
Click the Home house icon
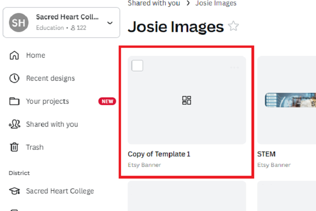[14, 55]
